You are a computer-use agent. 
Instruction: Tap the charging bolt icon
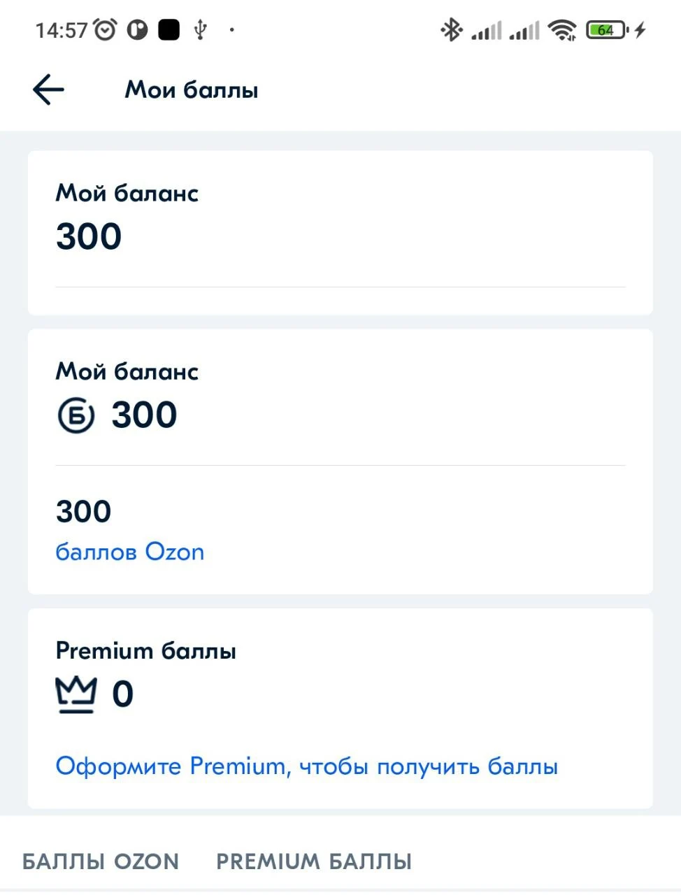point(640,29)
